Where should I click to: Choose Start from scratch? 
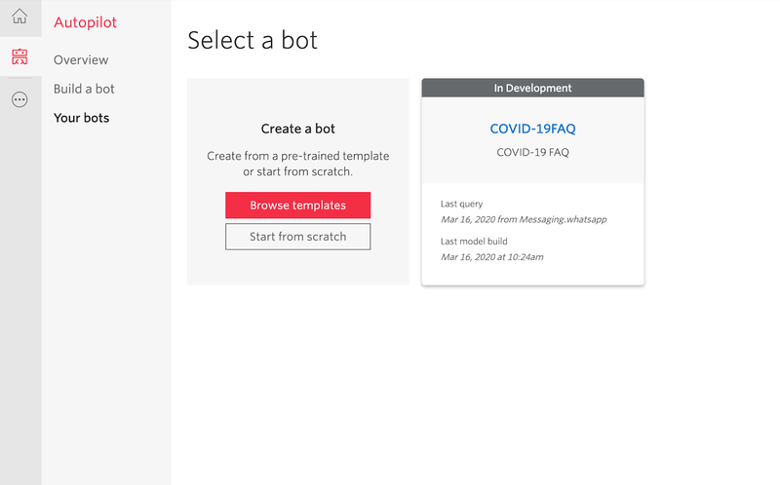pos(298,237)
